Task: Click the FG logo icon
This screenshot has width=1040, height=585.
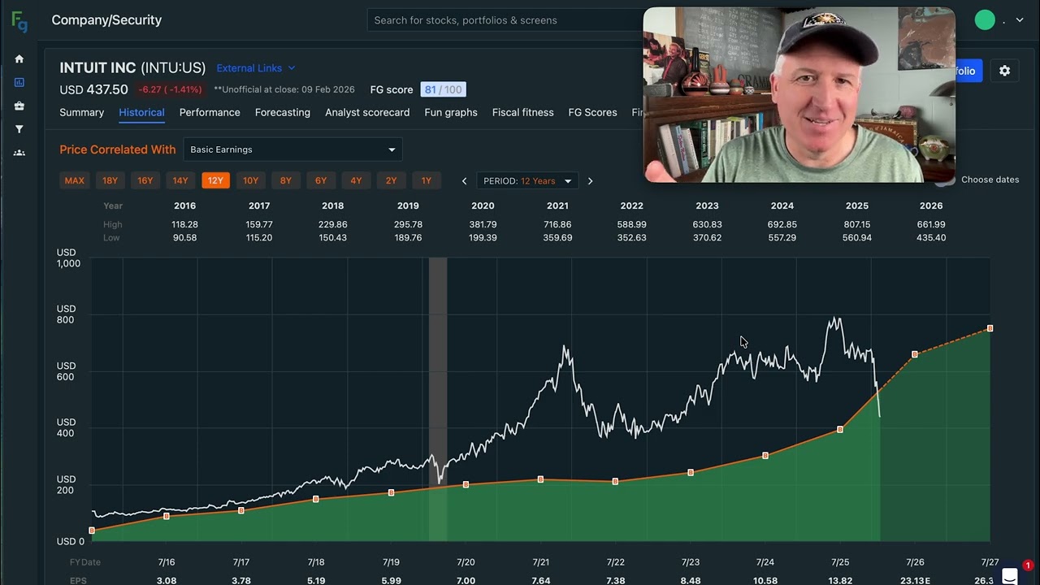Action: coord(19,22)
